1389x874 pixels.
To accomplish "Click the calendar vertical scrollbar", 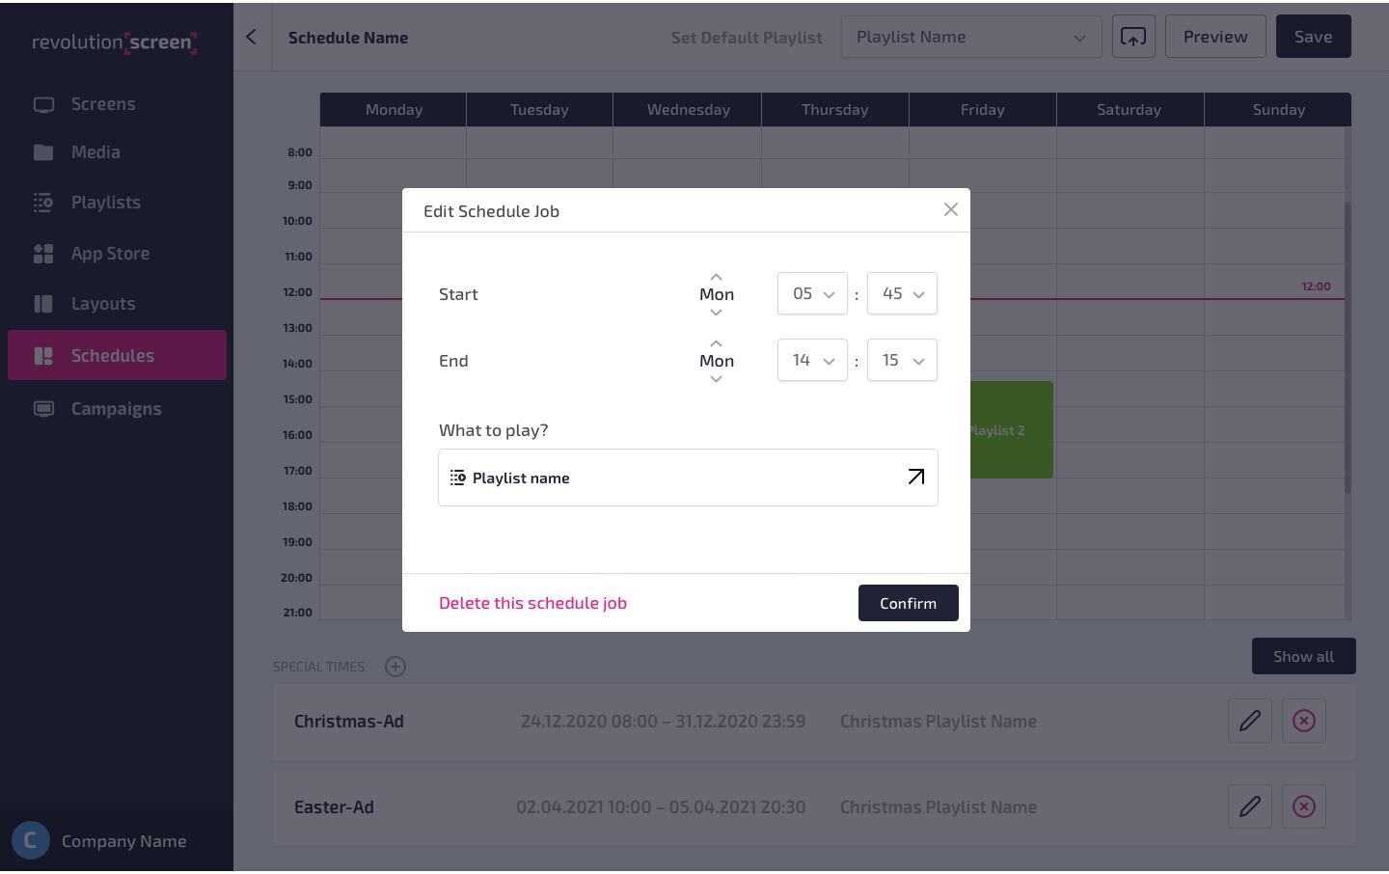I will 1348,347.
